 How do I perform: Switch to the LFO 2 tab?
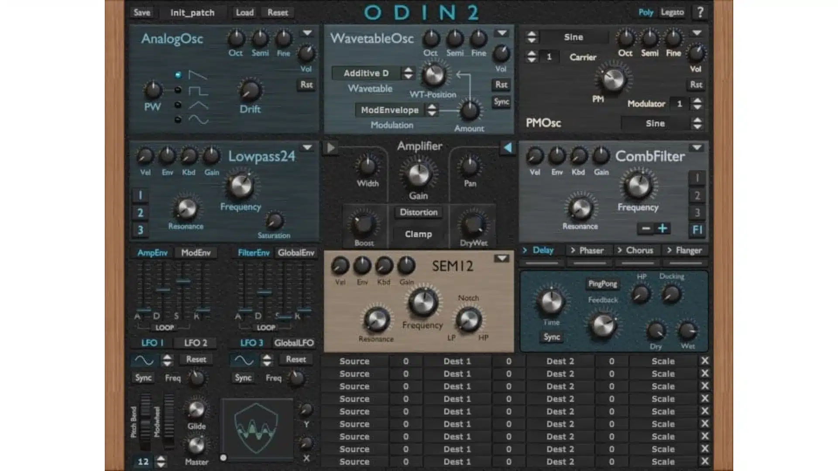[196, 343]
